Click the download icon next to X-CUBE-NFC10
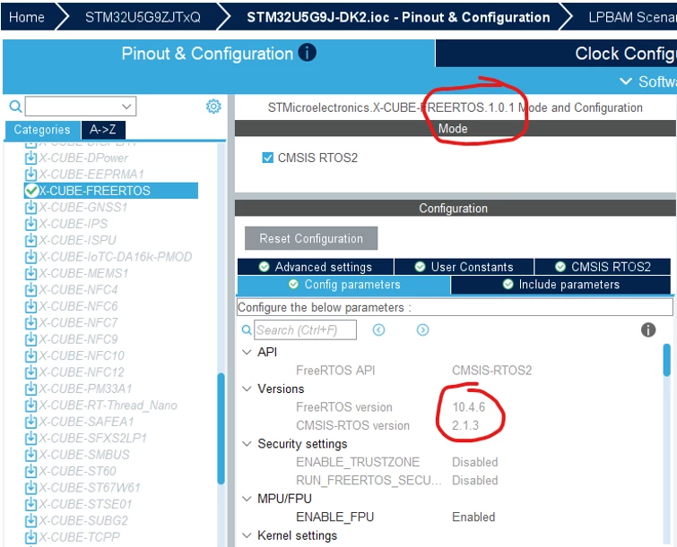This screenshot has height=547, width=677. 30,355
